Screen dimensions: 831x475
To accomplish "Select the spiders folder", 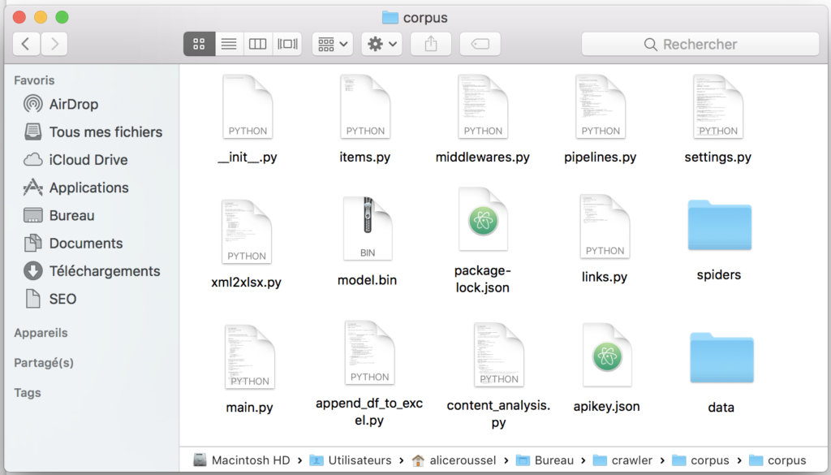I will 719,240.
